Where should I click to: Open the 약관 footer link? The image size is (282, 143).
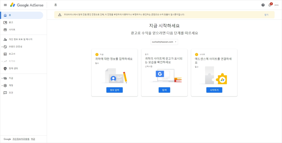33,139
